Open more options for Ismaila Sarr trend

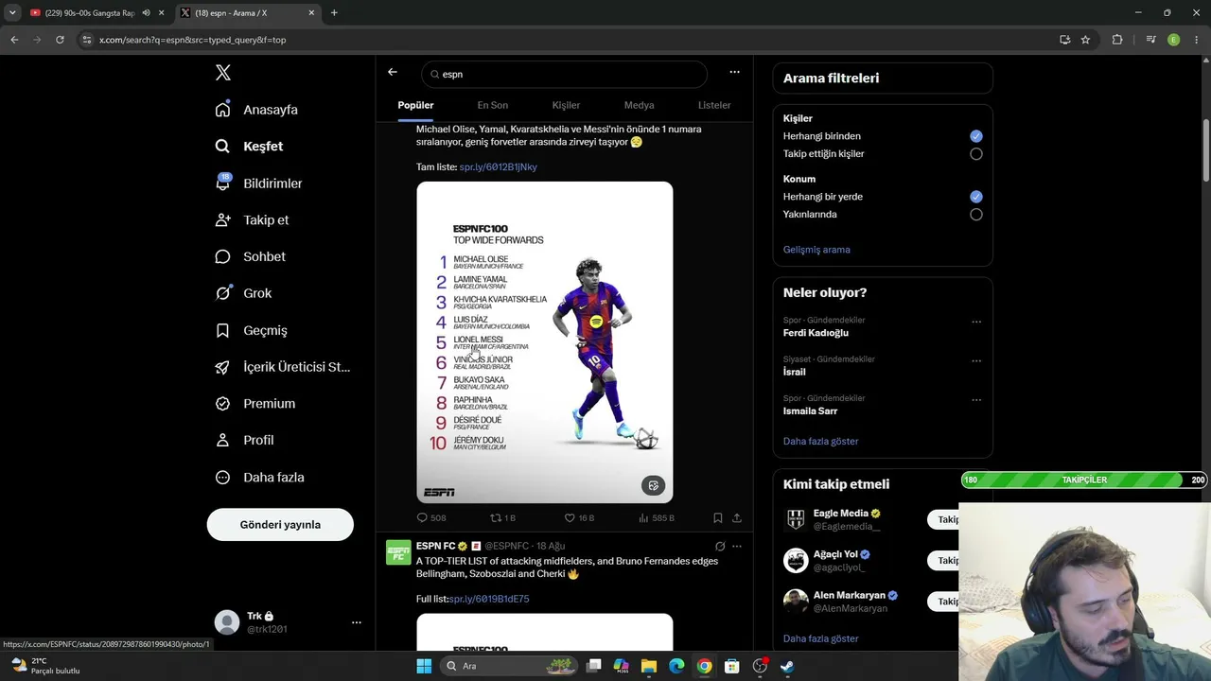(x=976, y=400)
